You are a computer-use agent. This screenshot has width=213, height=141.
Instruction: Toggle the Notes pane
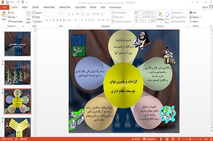(136, 139)
